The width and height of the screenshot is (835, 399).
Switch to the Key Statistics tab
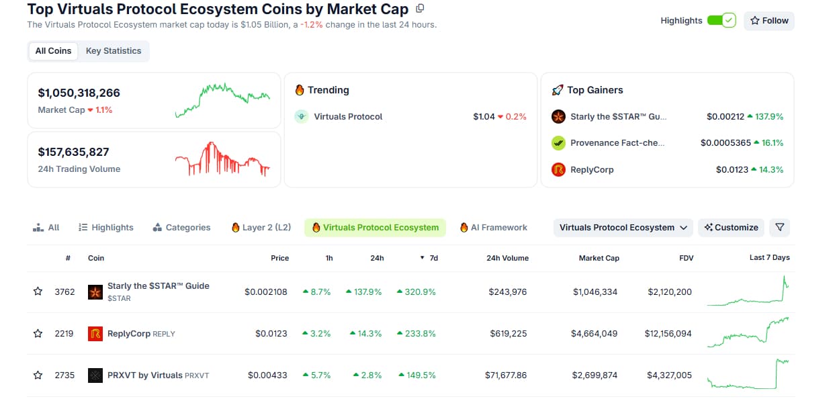pyautogui.click(x=114, y=51)
